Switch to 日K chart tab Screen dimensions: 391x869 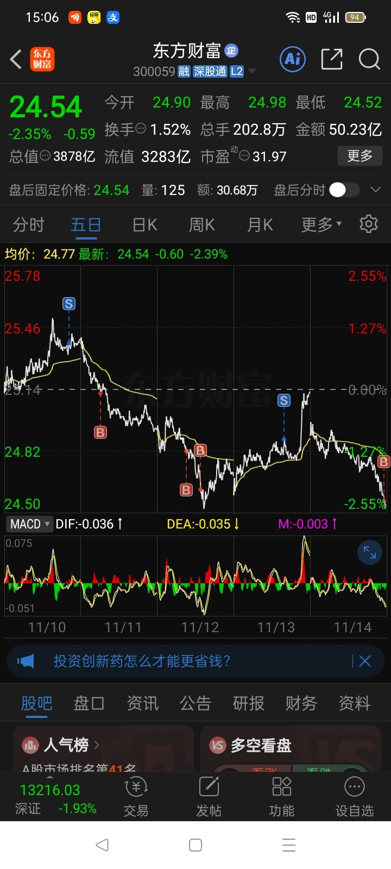pos(145,224)
